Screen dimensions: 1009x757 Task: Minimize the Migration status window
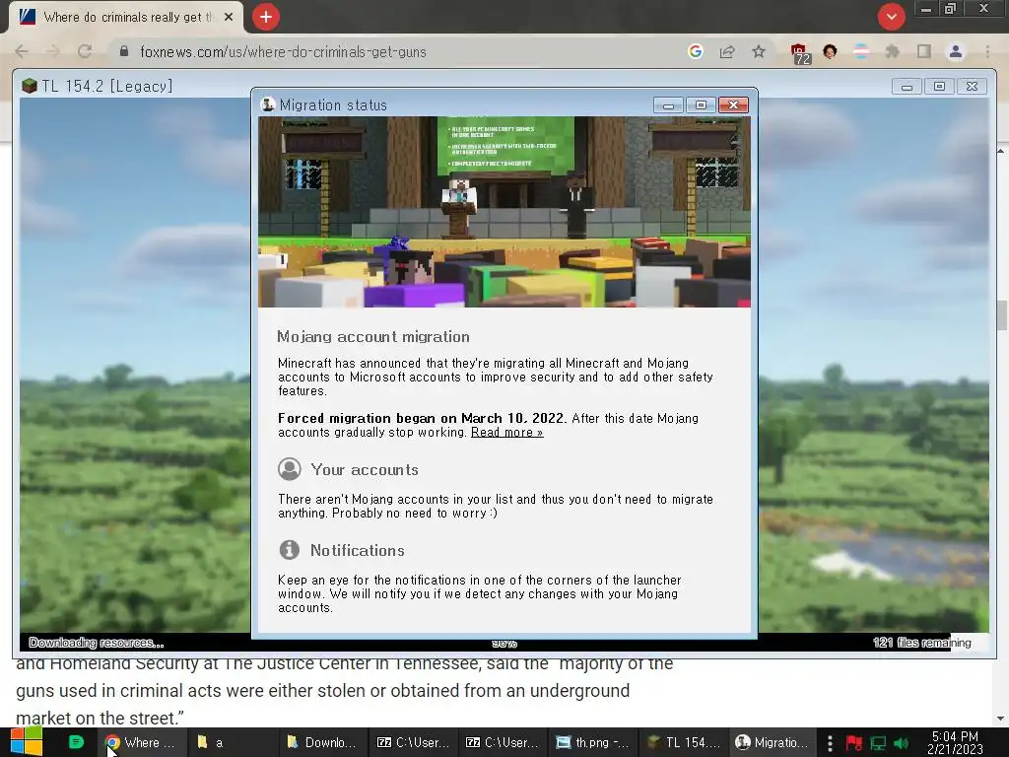(668, 104)
